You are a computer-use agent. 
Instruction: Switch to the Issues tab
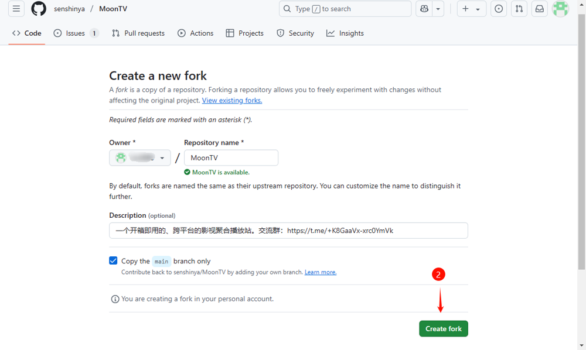point(76,33)
